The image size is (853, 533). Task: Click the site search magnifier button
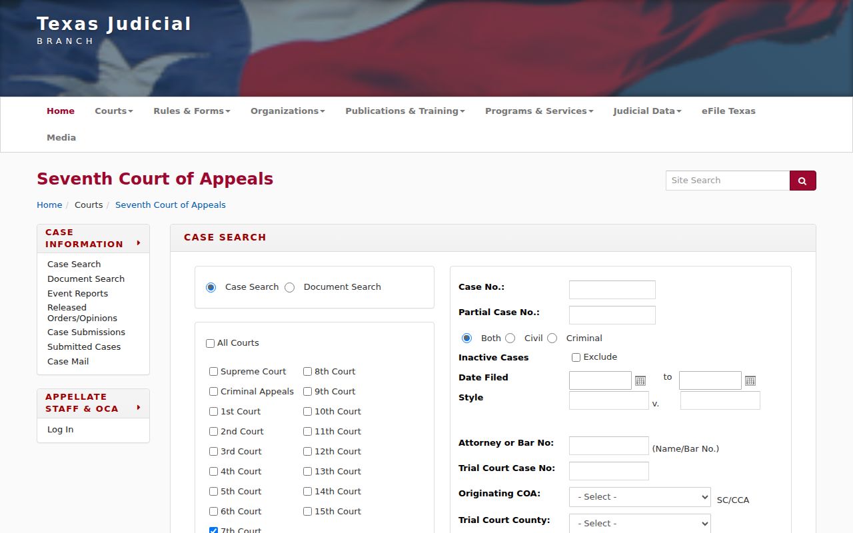(x=802, y=181)
